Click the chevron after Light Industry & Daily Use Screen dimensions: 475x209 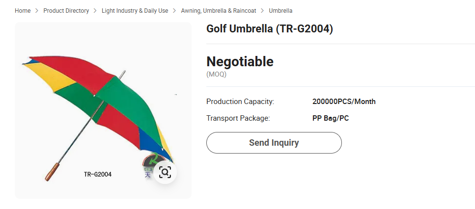pos(174,11)
